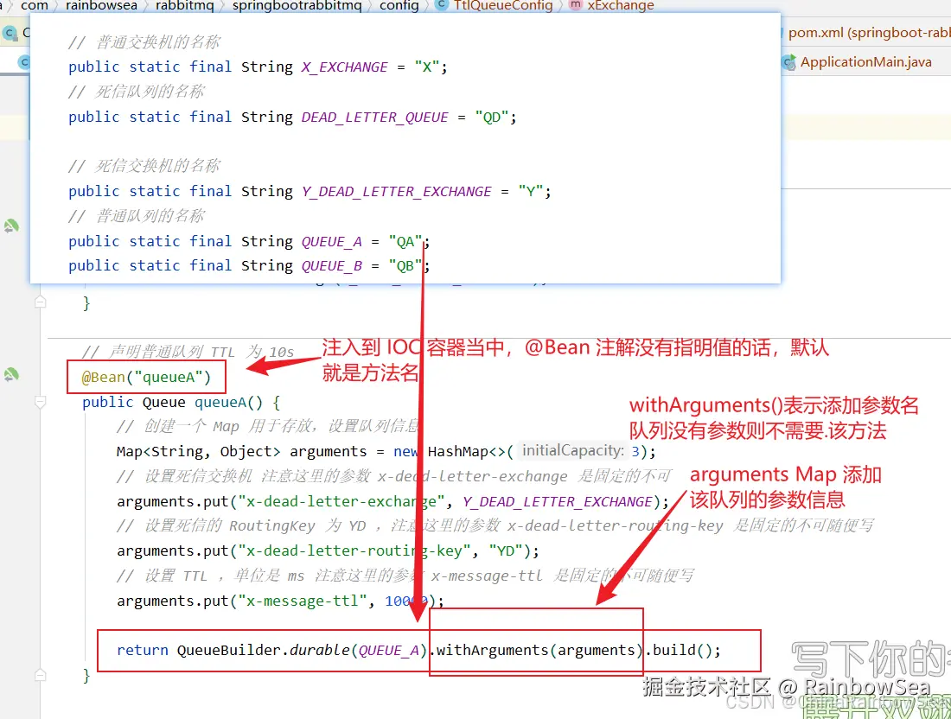Click the fold end marker below the return statement
Image resolution: width=951 pixels, height=719 pixels.
[x=40, y=675]
